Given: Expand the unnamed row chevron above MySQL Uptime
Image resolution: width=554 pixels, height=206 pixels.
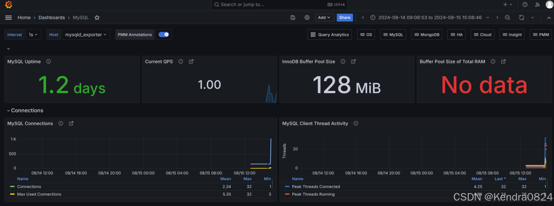Looking at the screenshot, I should click(x=9, y=49).
